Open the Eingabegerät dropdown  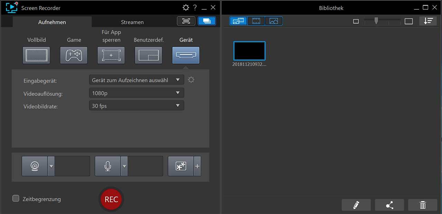coord(136,80)
